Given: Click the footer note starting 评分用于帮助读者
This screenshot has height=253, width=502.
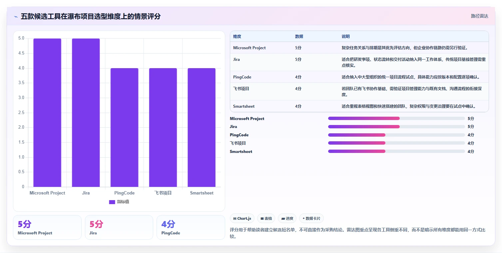Looking at the screenshot, I should (x=358, y=233).
